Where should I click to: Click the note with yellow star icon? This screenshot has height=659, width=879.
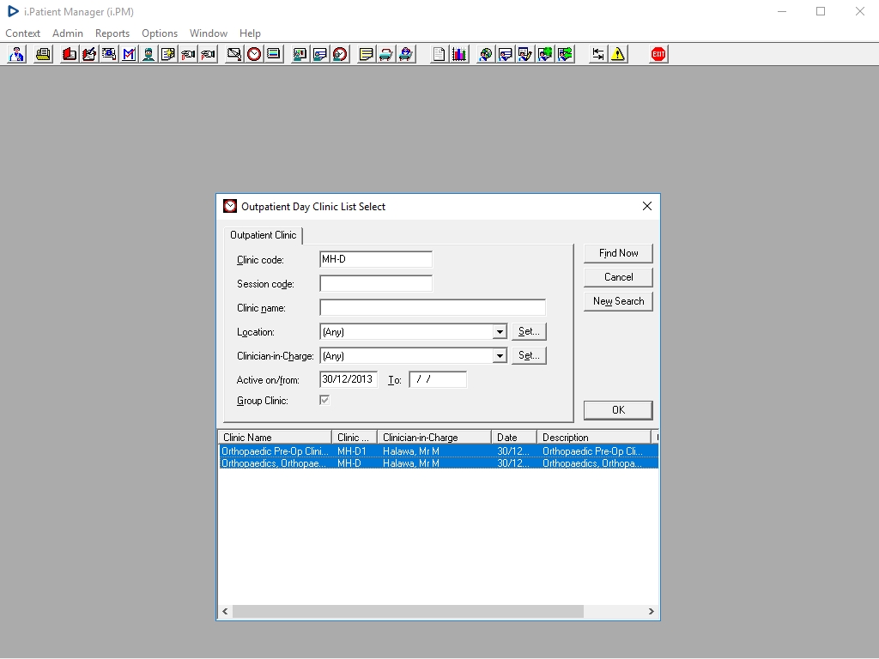click(x=168, y=54)
